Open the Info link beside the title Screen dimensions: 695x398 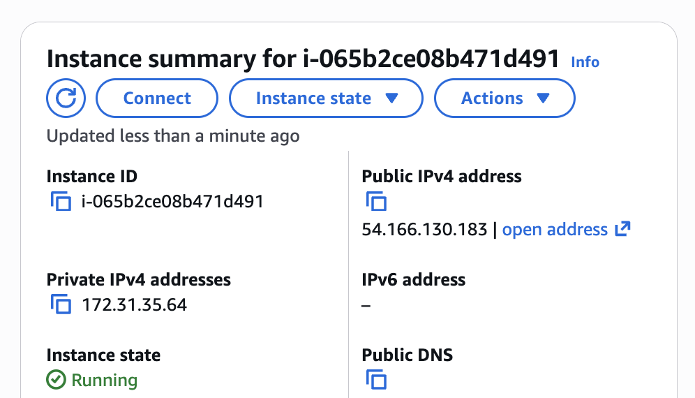[x=585, y=62]
